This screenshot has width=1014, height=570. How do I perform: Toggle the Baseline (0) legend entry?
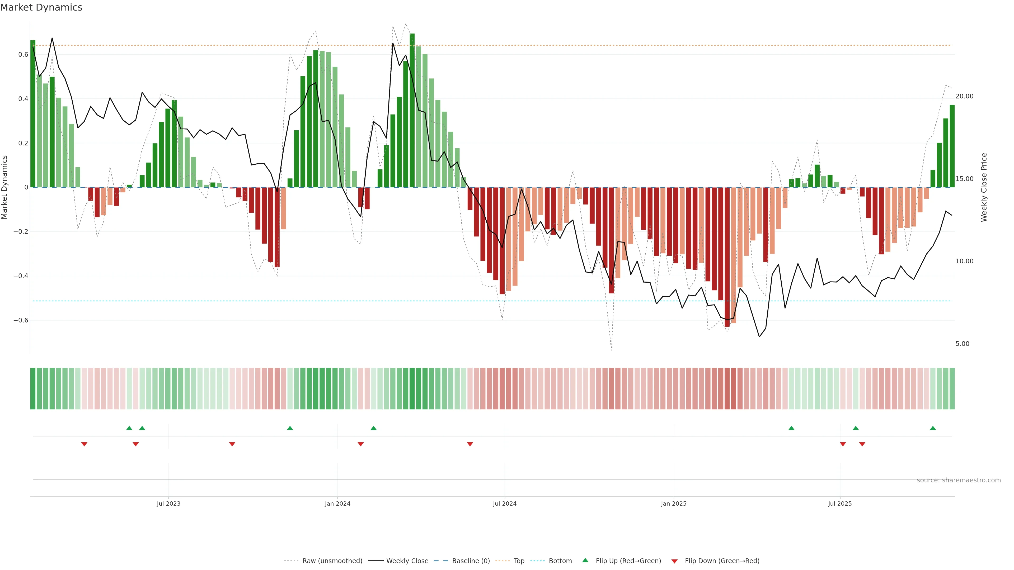click(x=471, y=561)
